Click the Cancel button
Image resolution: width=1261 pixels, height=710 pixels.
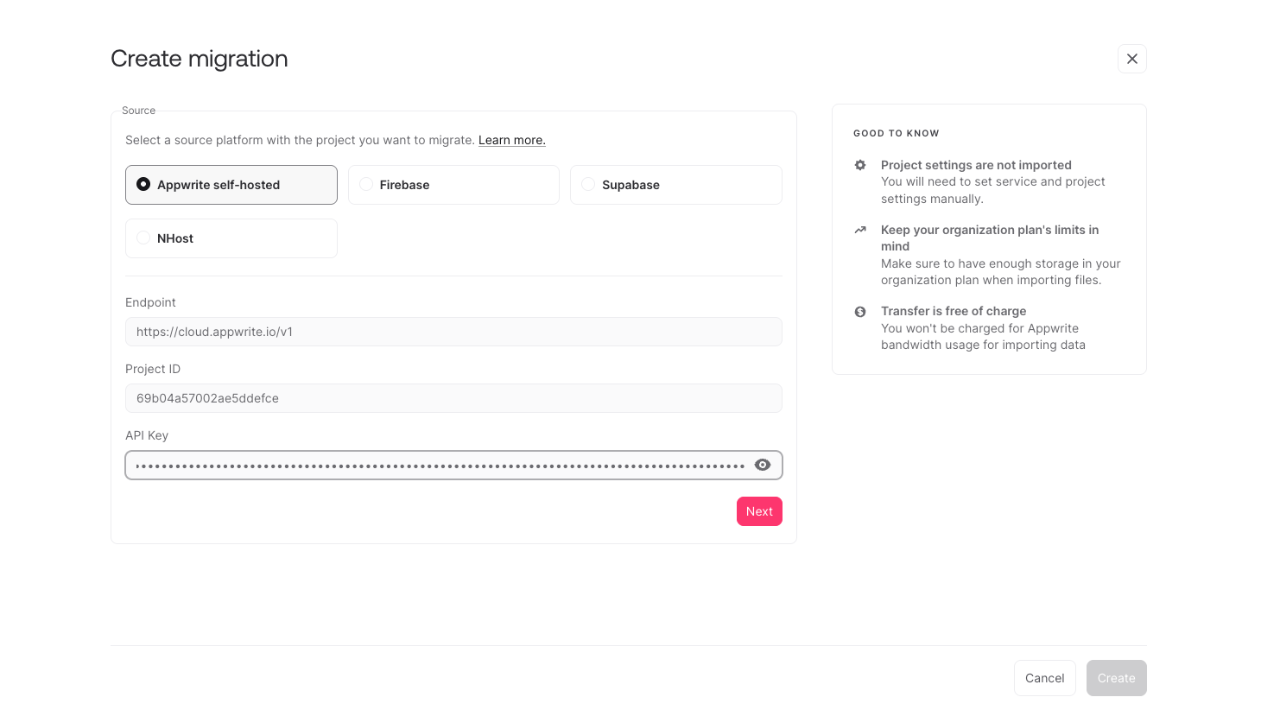1044,678
